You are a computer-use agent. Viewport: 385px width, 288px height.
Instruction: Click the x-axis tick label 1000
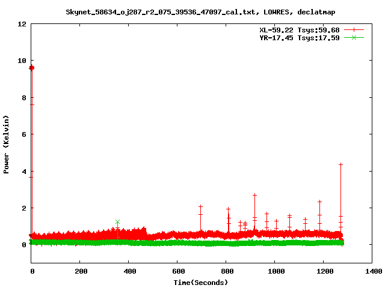coord(276,271)
